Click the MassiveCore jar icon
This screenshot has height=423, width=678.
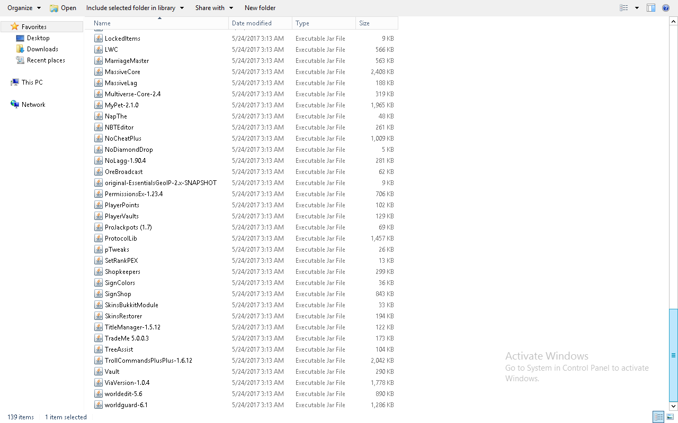tap(99, 72)
